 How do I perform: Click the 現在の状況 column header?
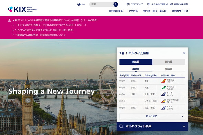click(136, 75)
